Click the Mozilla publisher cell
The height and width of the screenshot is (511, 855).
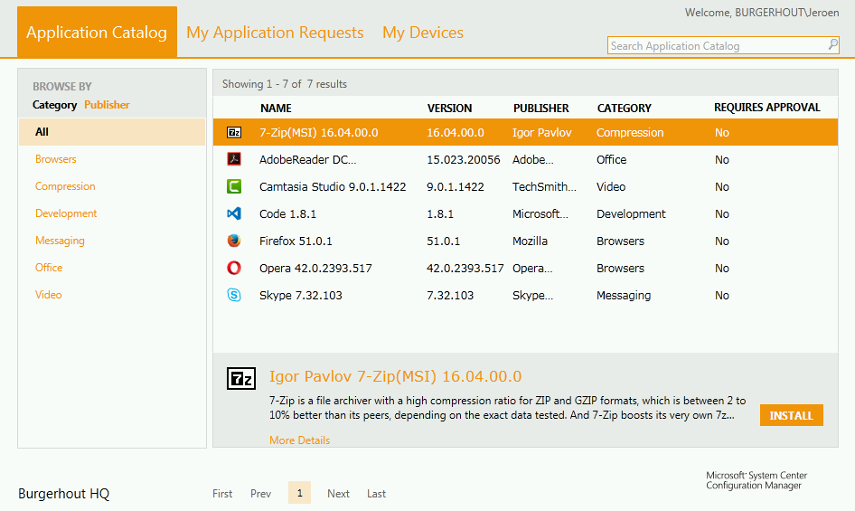click(x=530, y=241)
